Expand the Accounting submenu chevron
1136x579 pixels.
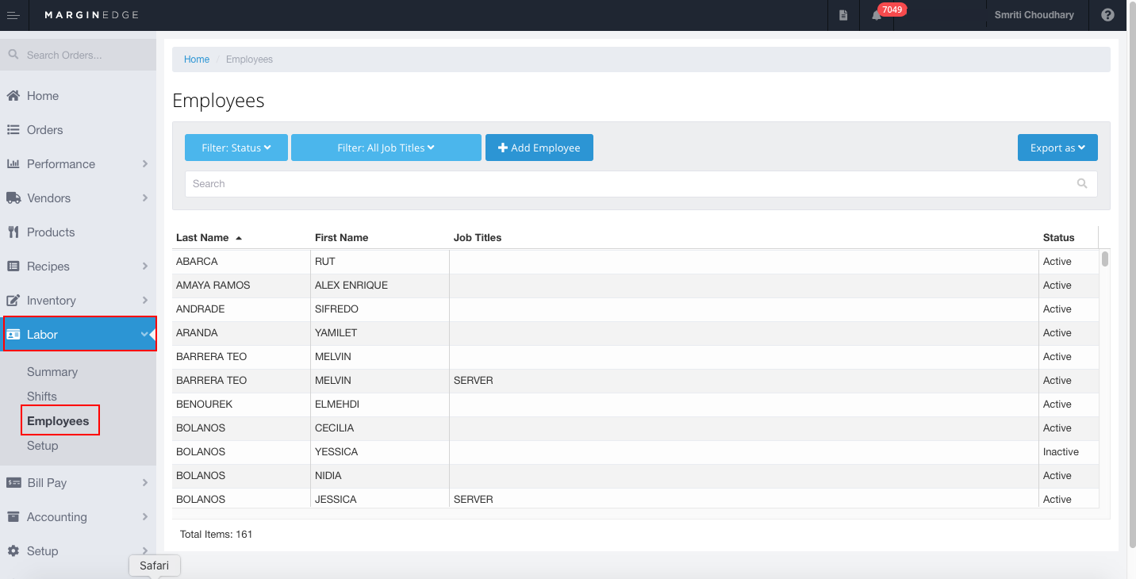(144, 516)
